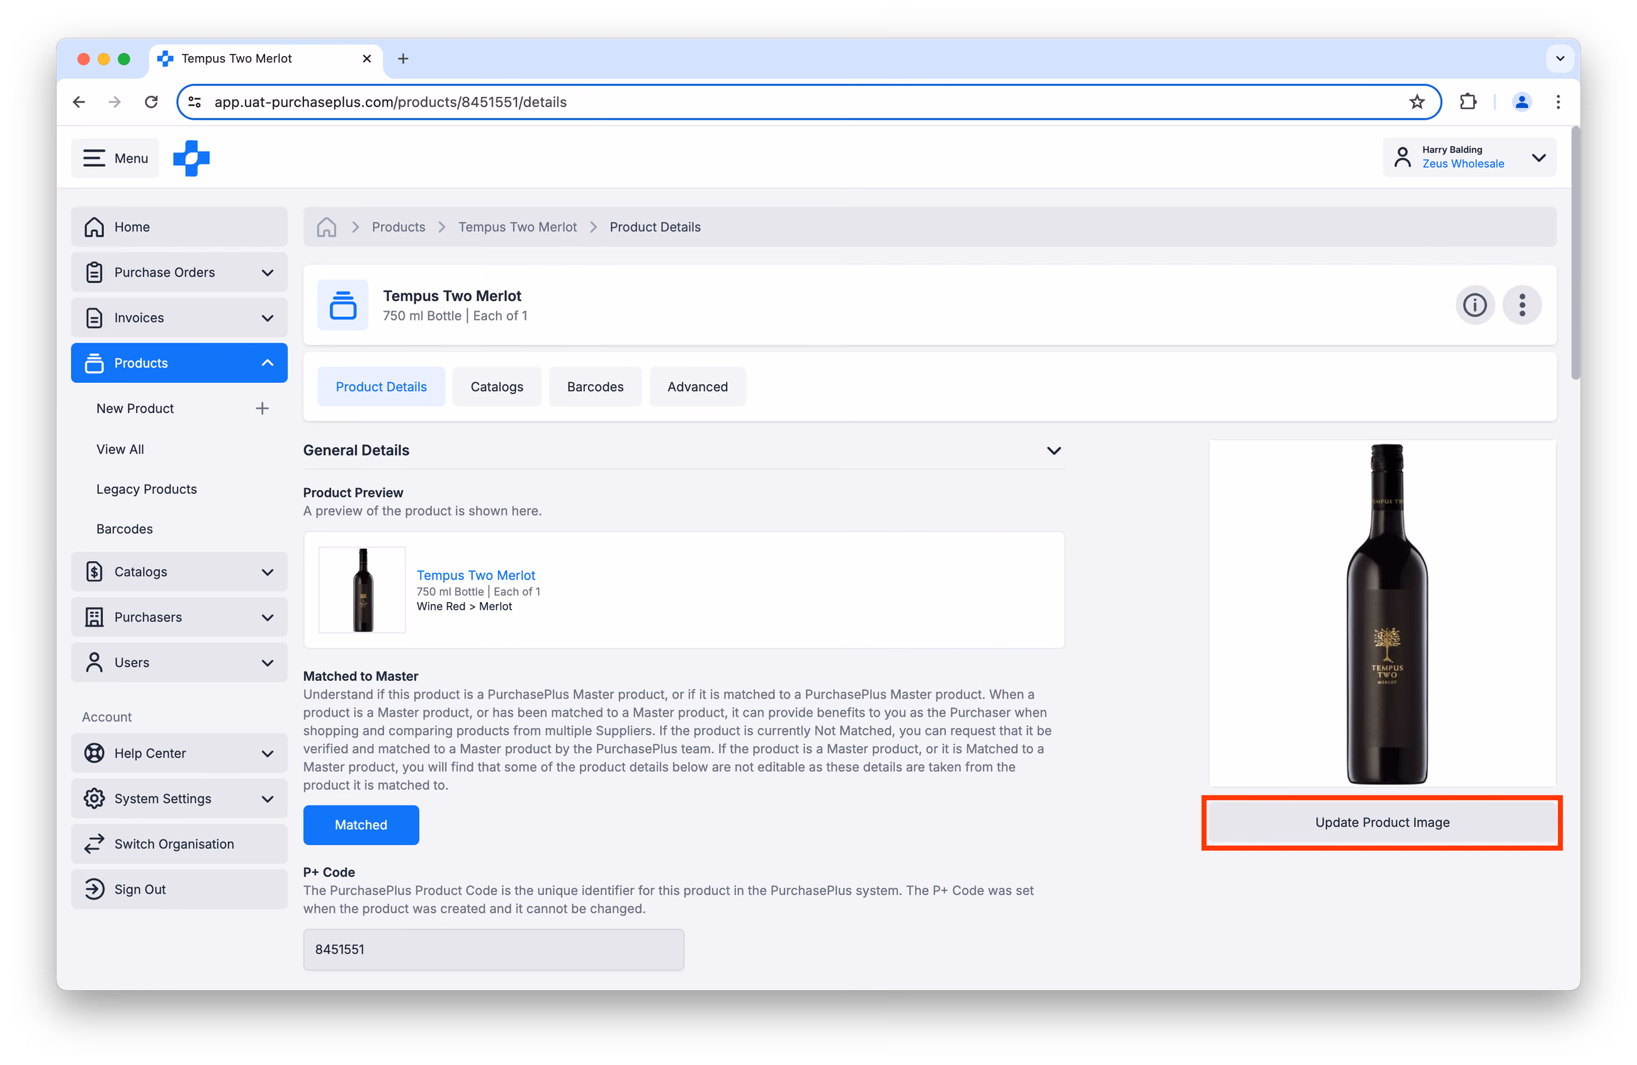The width and height of the screenshot is (1637, 1065).
Task: Reload the page
Action: coord(151,102)
